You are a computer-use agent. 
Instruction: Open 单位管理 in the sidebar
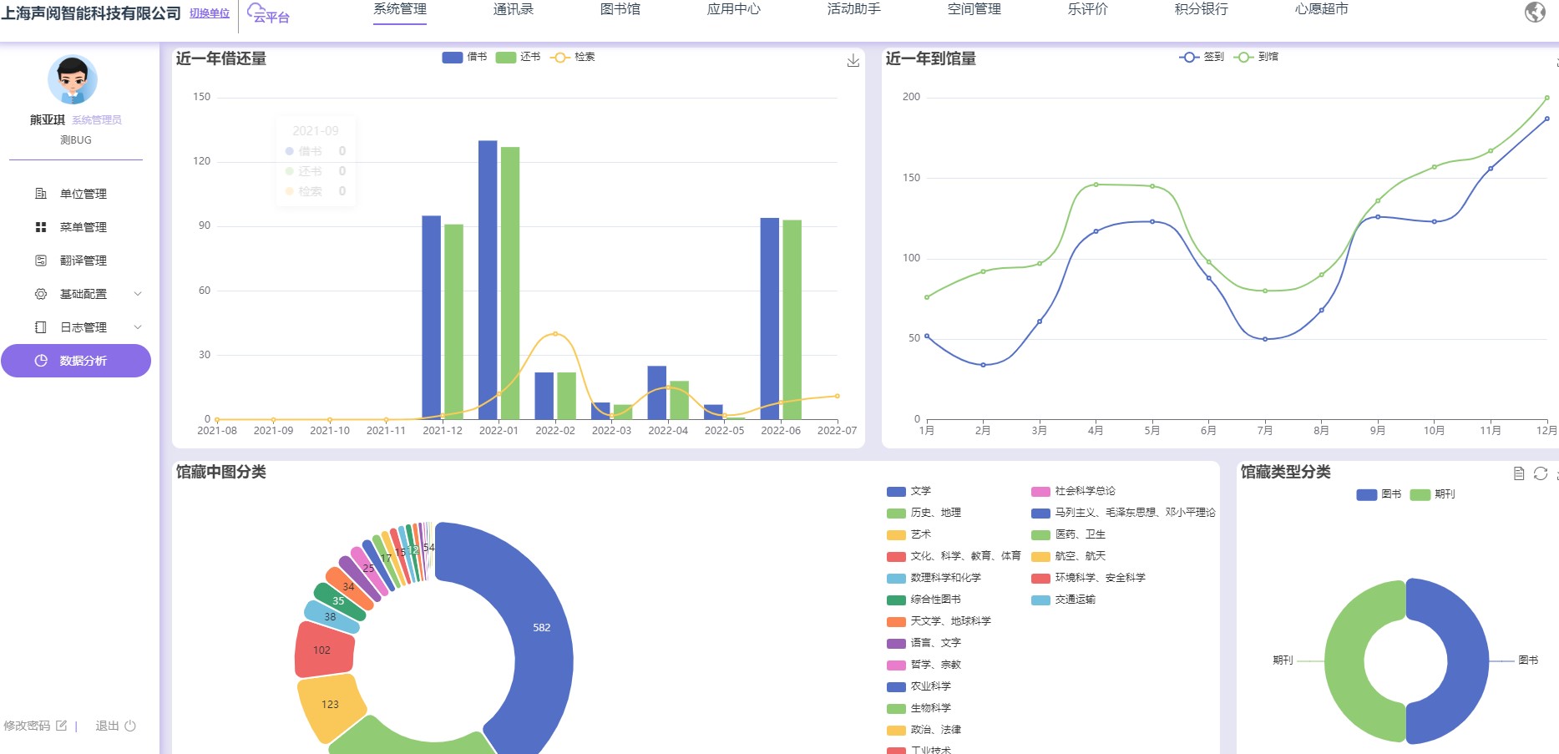[x=75, y=194]
